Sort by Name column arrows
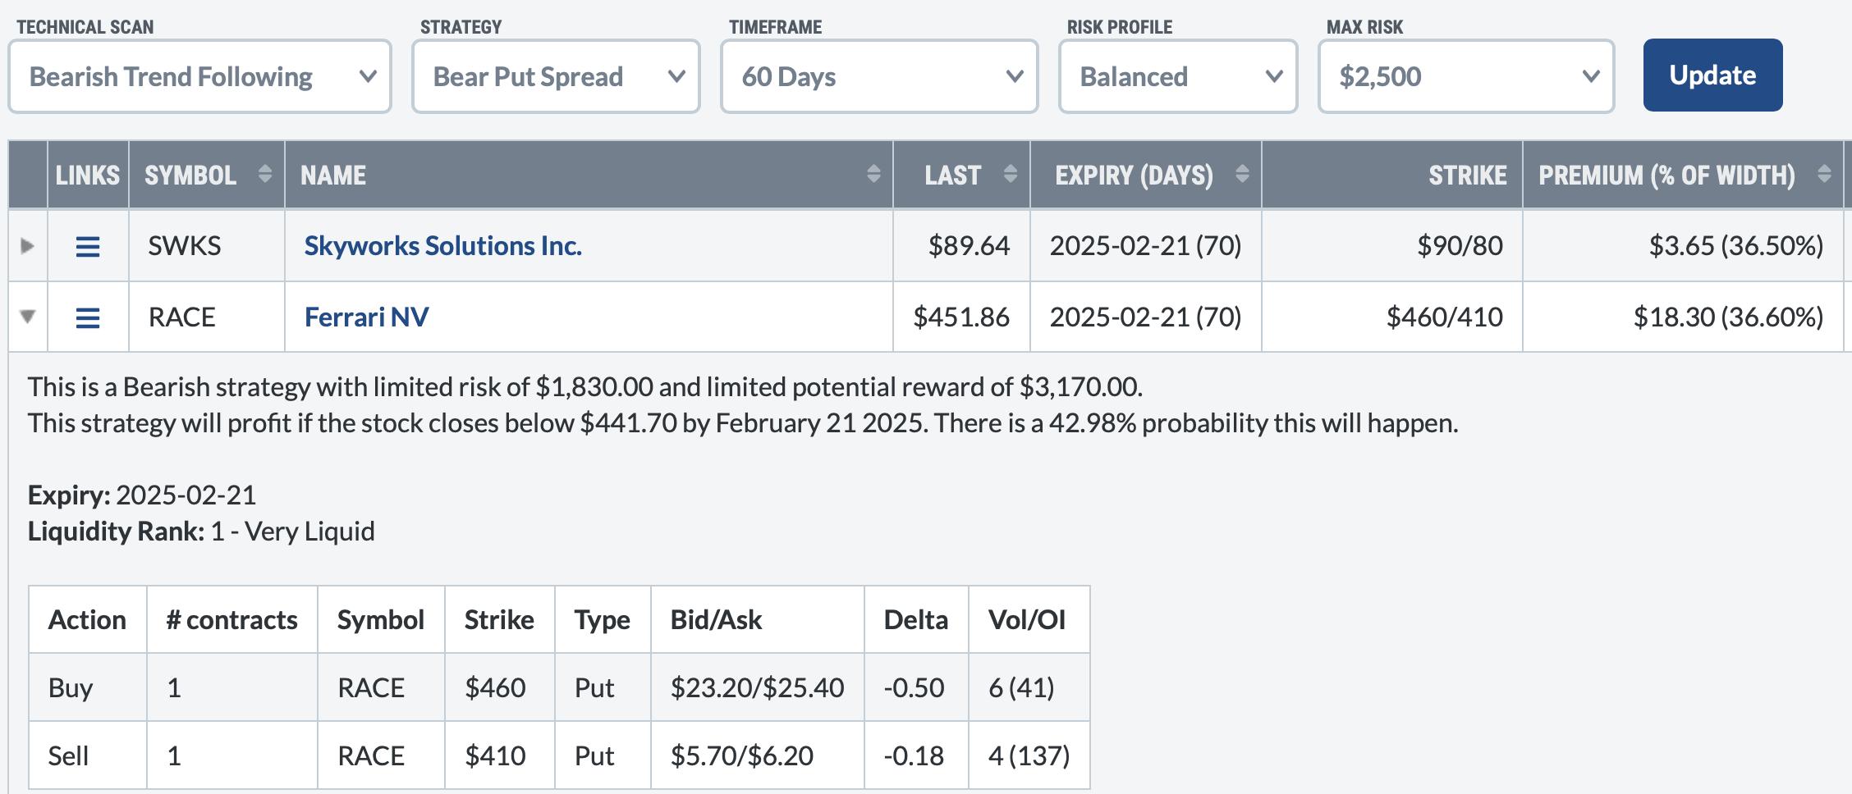1852x794 pixels. [873, 175]
